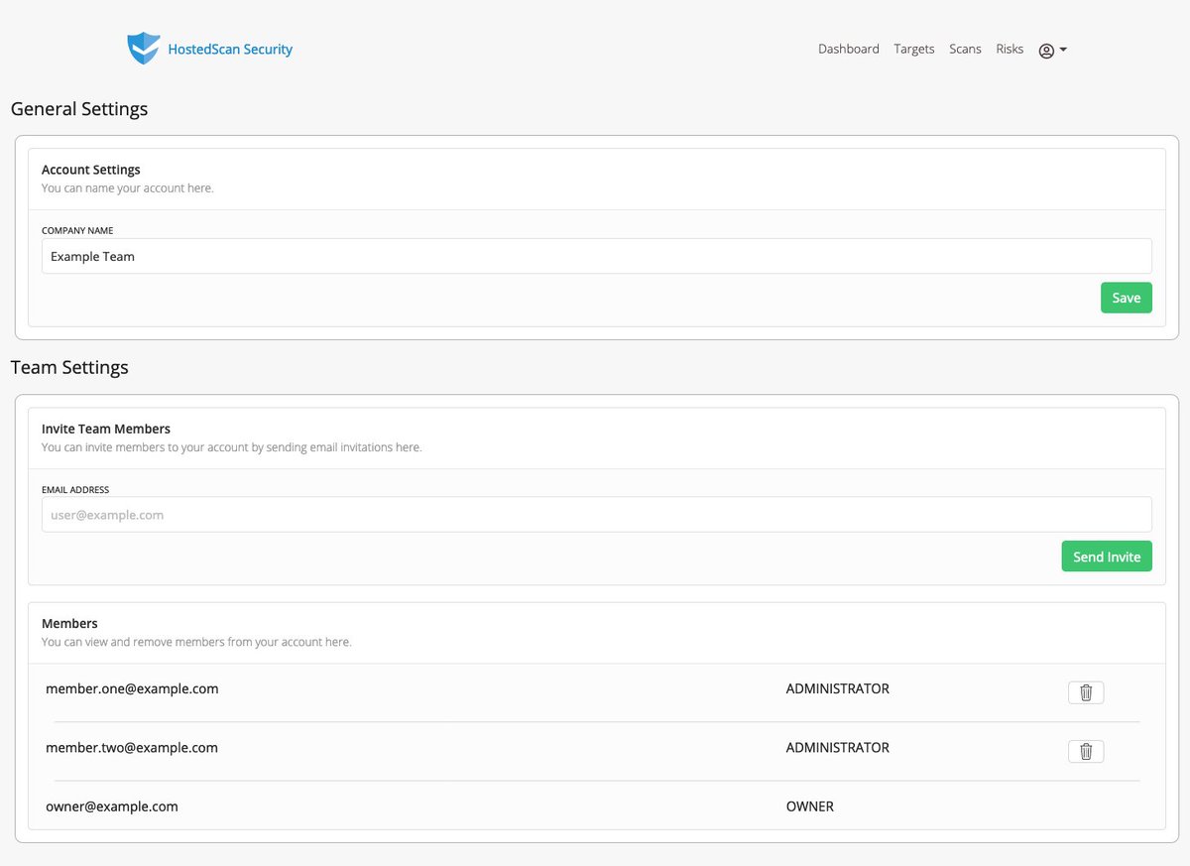
Task: Click the Send Invite button
Action: [1107, 557]
